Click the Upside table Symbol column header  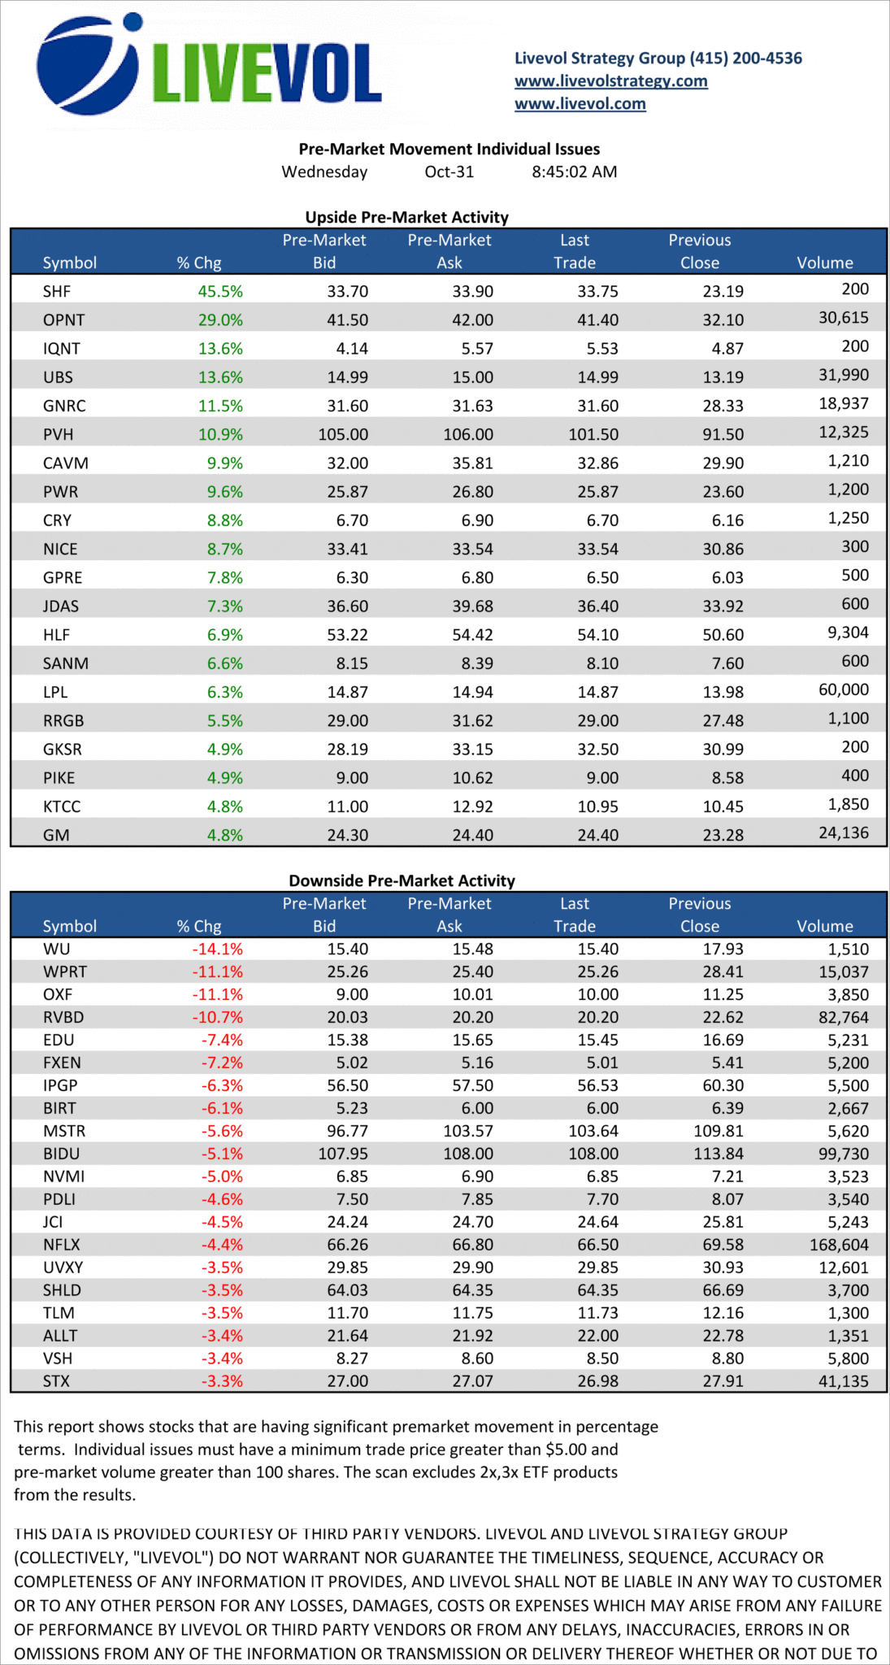70,263
